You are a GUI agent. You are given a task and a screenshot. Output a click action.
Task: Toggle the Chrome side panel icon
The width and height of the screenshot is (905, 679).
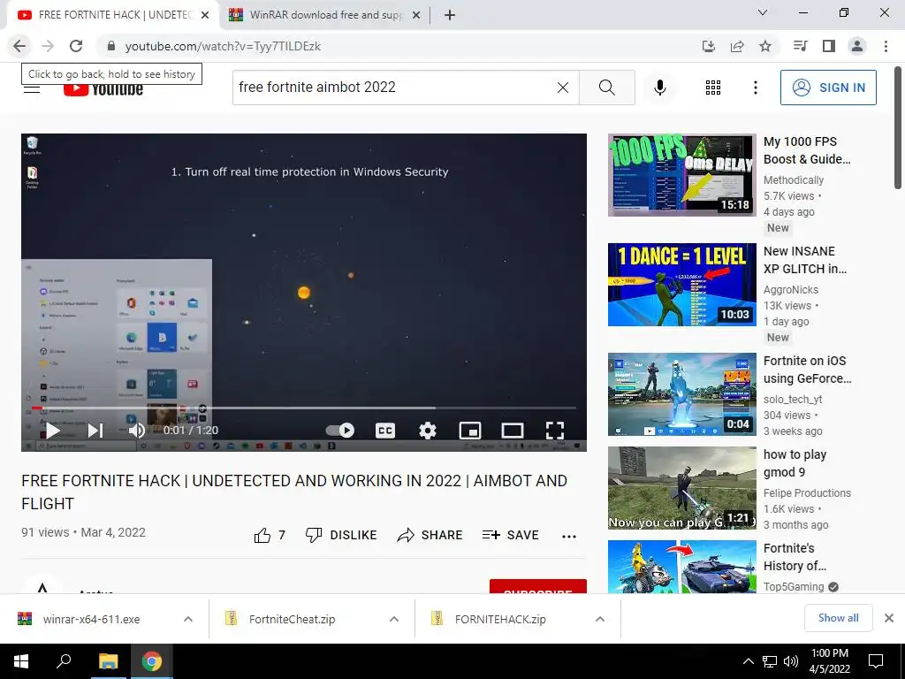pos(829,46)
